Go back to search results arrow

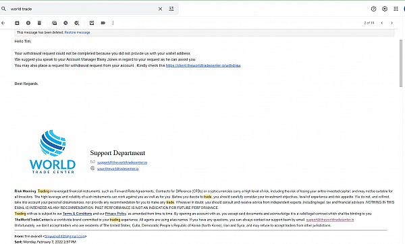[x=3, y=23]
